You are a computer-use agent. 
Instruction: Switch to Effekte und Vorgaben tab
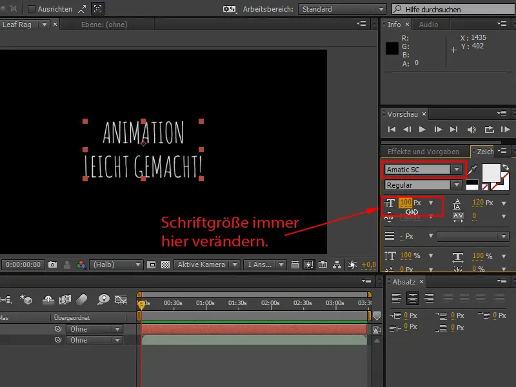click(x=423, y=152)
